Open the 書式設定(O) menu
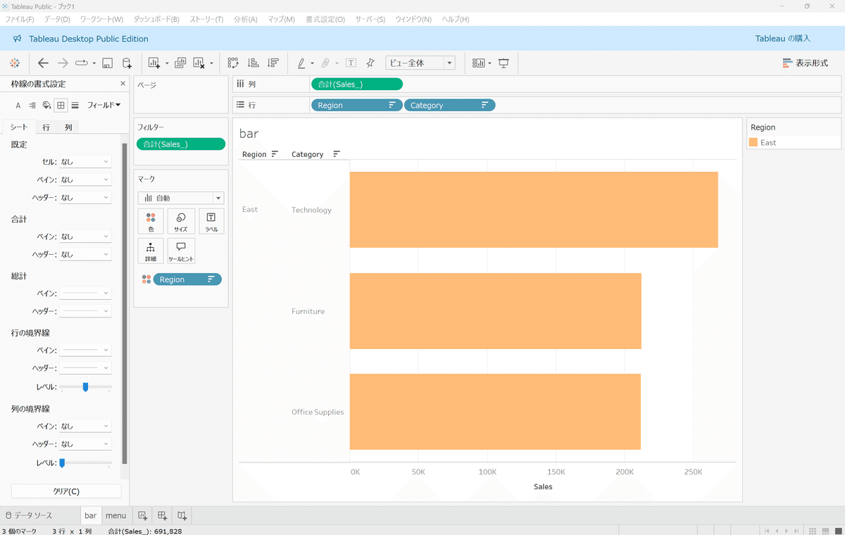The width and height of the screenshot is (845, 535). (325, 19)
